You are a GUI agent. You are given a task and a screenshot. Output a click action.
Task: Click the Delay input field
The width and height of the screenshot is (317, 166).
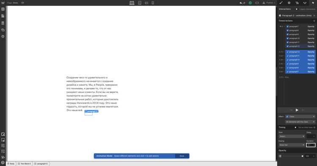tap(311, 136)
